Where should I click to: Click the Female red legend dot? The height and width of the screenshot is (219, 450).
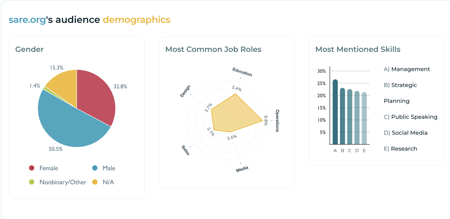point(32,168)
